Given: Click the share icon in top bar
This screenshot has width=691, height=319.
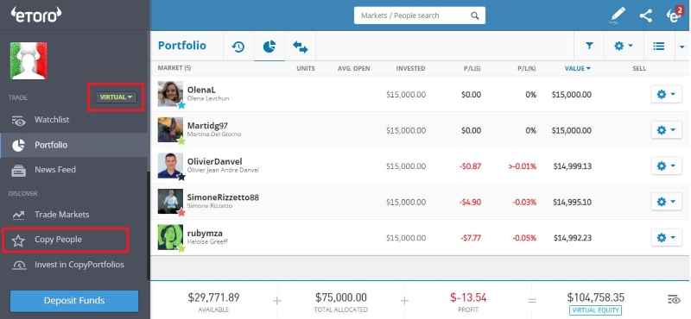Looking at the screenshot, I should point(645,16).
